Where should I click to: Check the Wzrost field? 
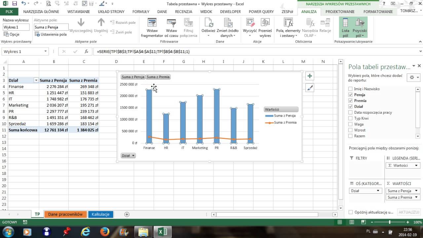point(350,130)
